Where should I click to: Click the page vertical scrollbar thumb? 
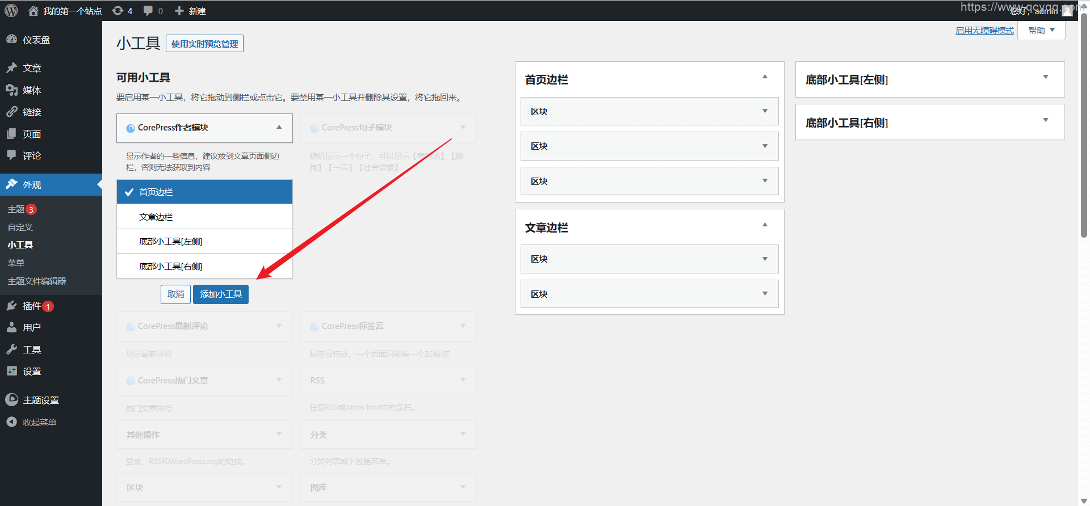(1084, 125)
